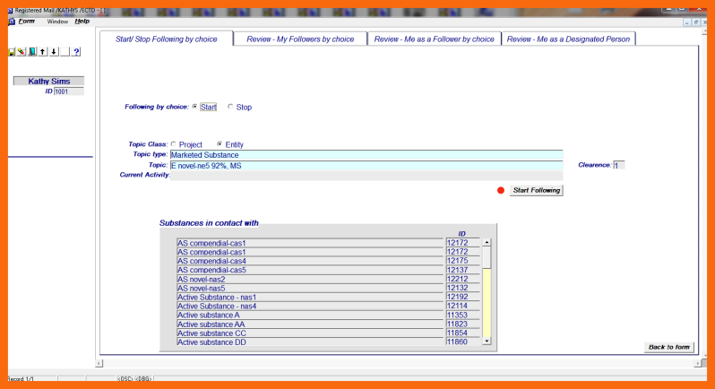The height and width of the screenshot is (389, 715).
Task: Click the empty Current Activity field
Action: point(366,176)
